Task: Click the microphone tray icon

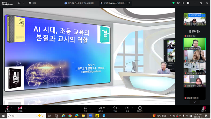Action: 183,116
